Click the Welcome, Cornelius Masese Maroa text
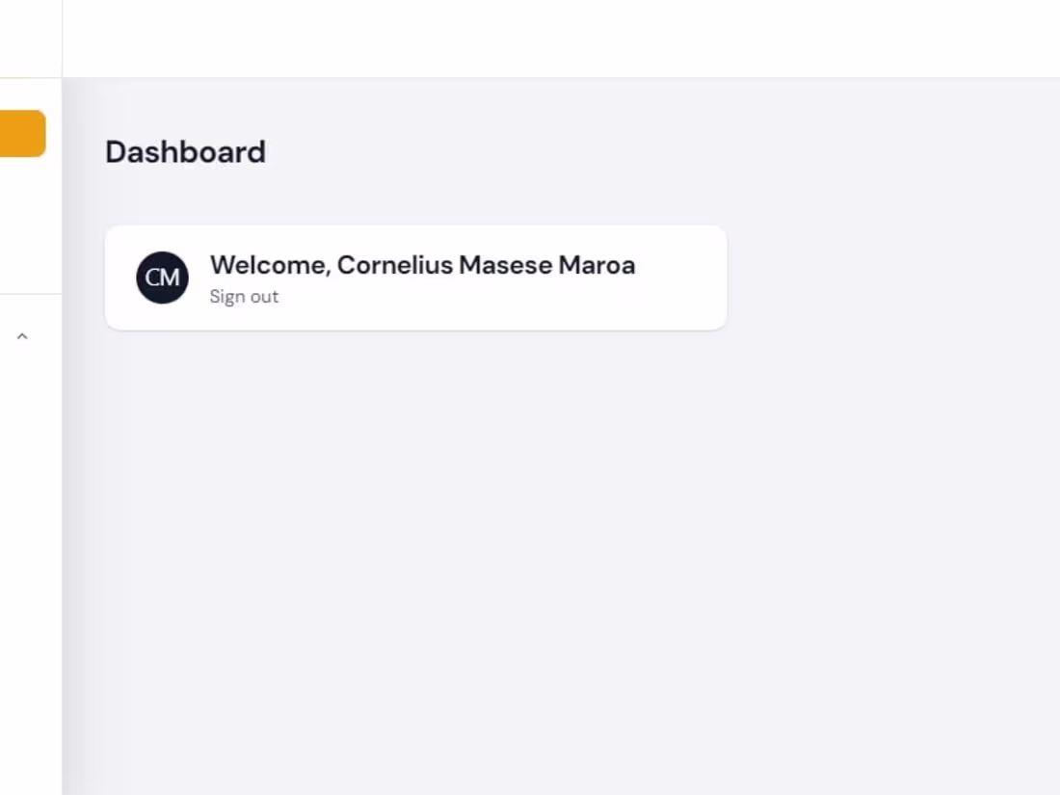 tap(422, 265)
